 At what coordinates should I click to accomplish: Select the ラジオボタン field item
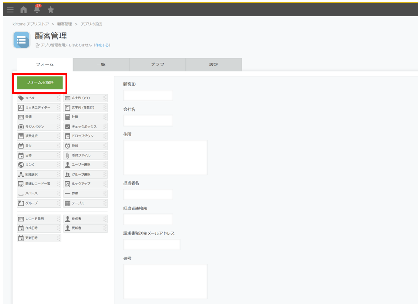pos(37,127)
